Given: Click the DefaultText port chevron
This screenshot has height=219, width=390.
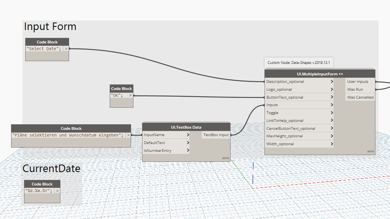Looking at the screenshot, I should point(188,143).
